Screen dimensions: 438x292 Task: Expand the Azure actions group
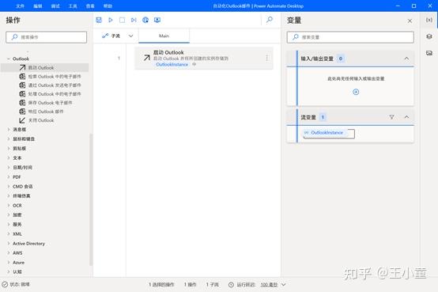[9, 263]
